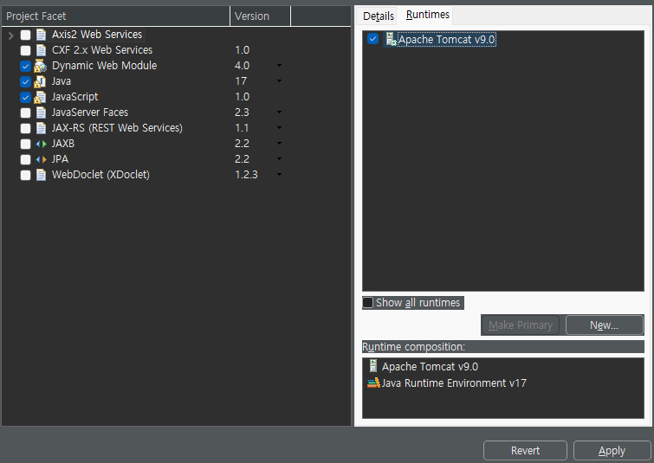Click the Tomcat server icon in runtimes list
The image size is (654, 463).
point(391,40)
